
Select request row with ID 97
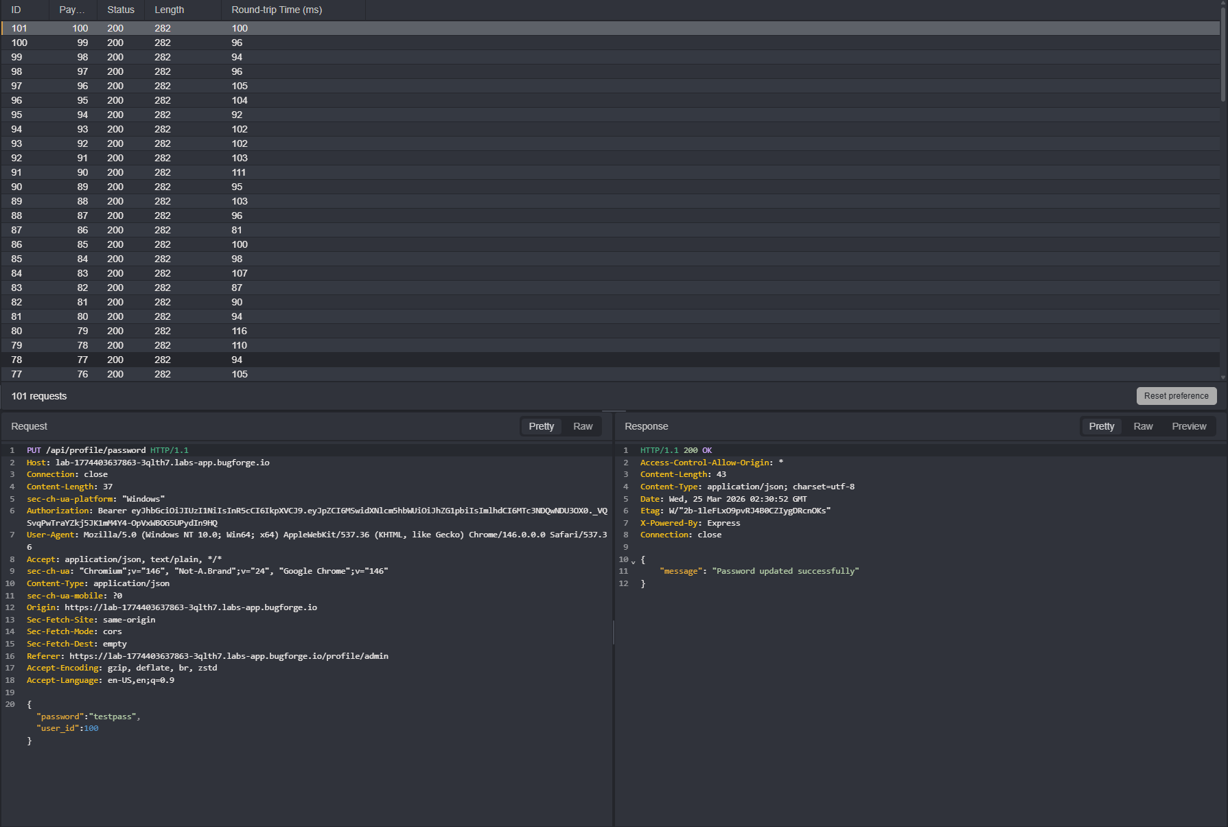(610, 86)
